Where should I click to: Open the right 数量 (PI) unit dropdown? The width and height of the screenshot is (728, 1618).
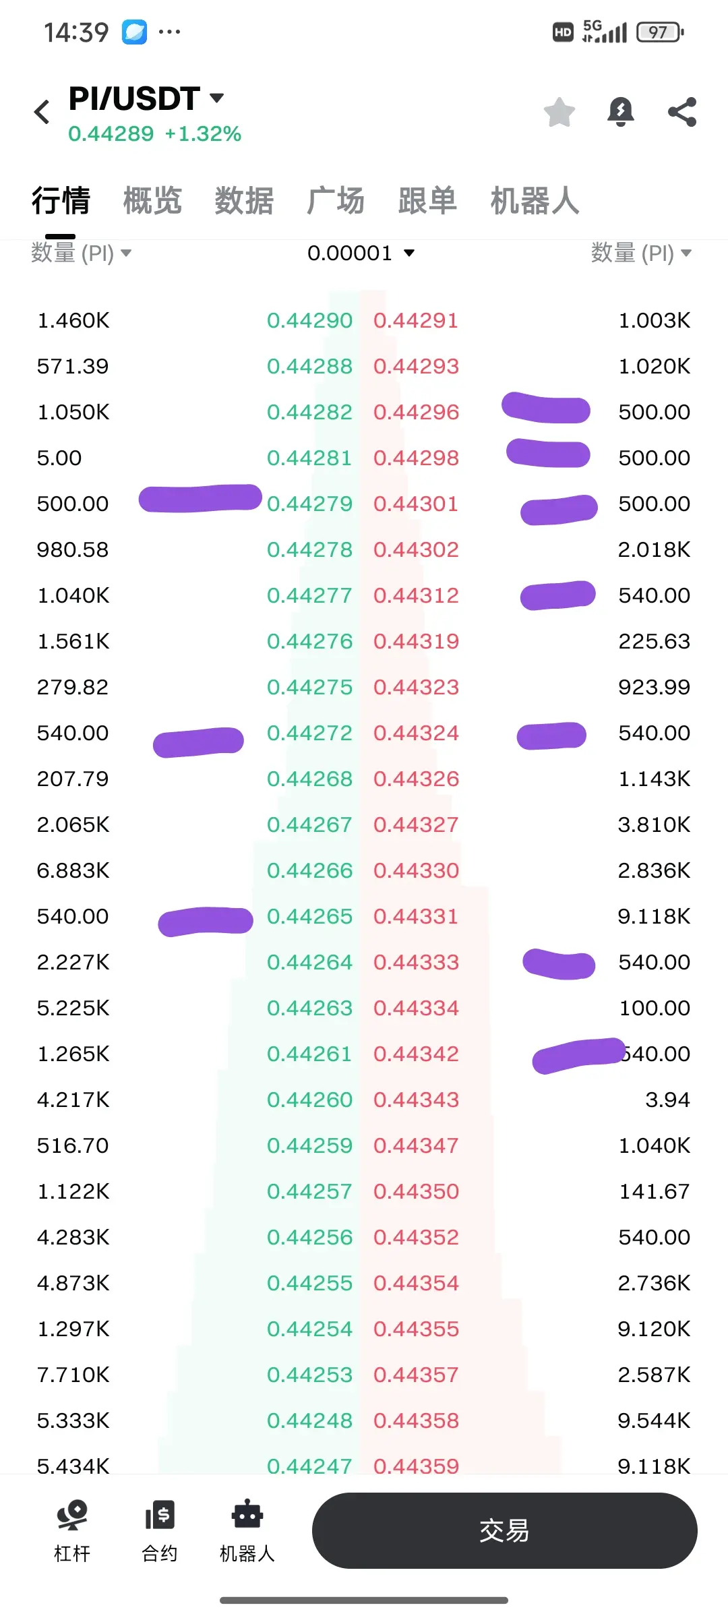(x=641, y=253)
